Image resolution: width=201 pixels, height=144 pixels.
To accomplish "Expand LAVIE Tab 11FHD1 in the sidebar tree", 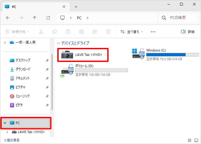I will (7, 132).
